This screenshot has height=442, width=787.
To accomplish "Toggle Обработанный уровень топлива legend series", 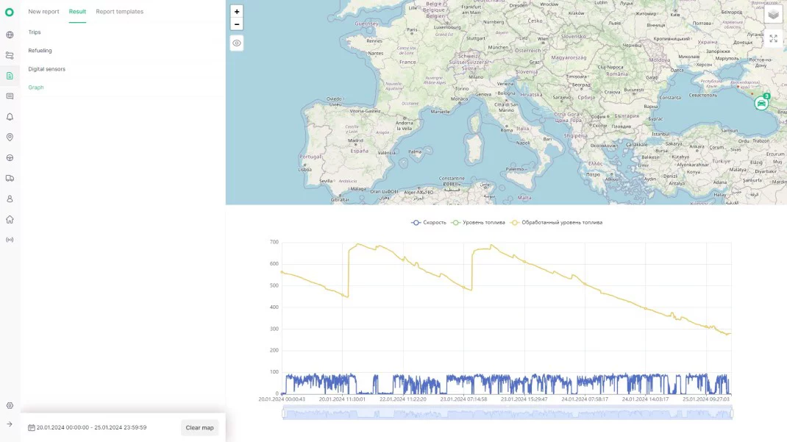I will point(556,223).
